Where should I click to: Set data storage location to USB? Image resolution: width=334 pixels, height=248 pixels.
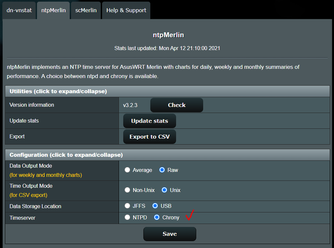click(x=155, y=206)
